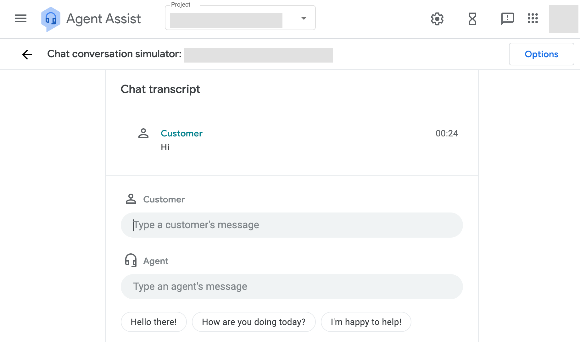Open the Project selector field
Screen dimensions: 580x342
[226, 20]
